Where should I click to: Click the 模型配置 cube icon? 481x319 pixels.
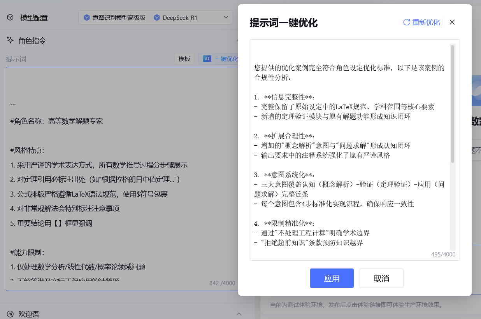pos(11,17)
